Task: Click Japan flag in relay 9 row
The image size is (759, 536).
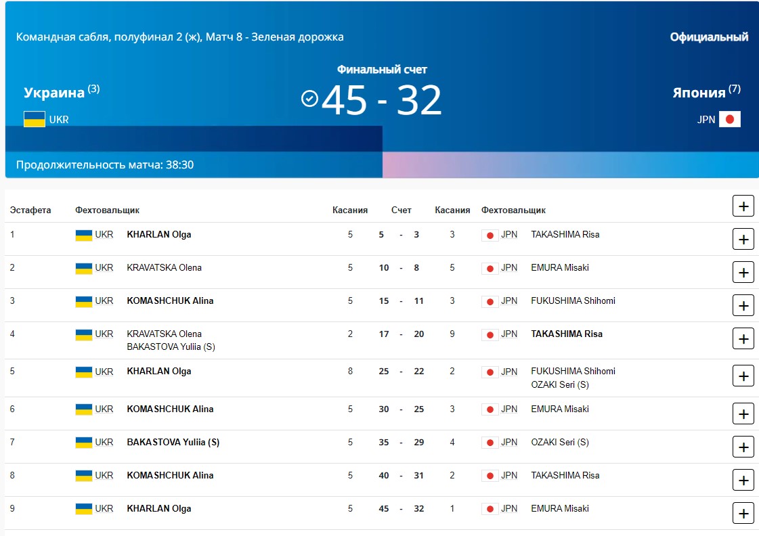Action: click(x=490, y=509)
